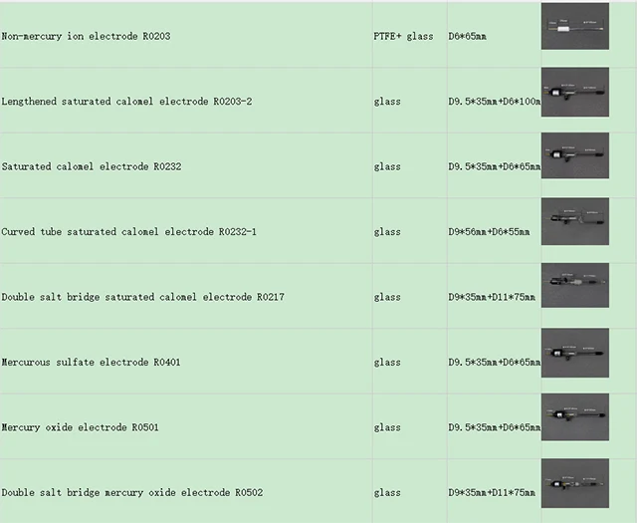View the Mercurous sulfate electrode R0401 image
This screenshot has height=523, width=637.
574,353
